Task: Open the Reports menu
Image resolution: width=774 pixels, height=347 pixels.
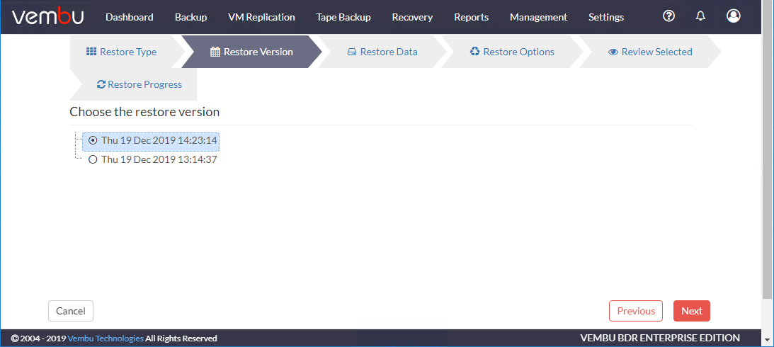Action: (472, 17)
